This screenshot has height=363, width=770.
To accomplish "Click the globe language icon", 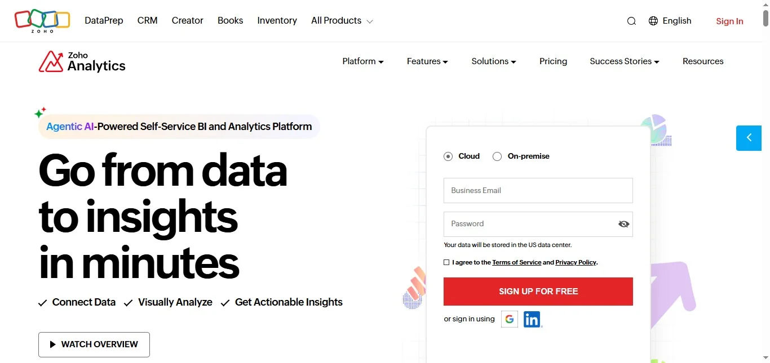I will tap(653, 21).
